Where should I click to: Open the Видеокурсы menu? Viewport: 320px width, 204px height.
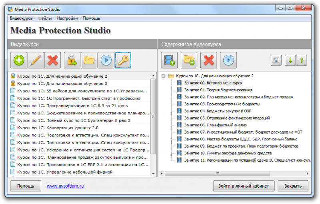click(x=22, y=18)
